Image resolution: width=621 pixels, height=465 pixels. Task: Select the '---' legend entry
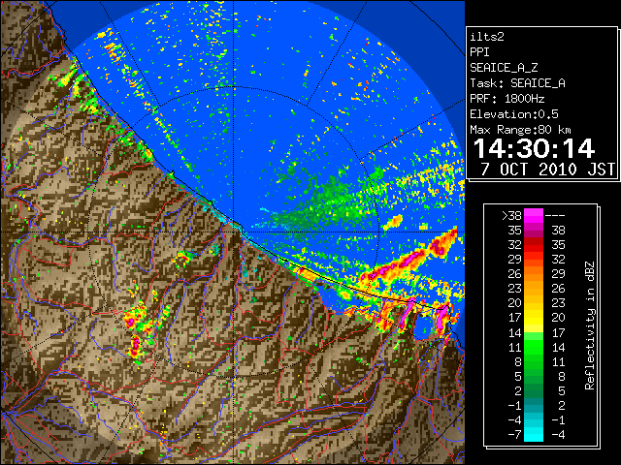(555, 215)
